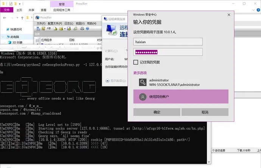Click the 确定 button
The width and height of the screenshot is (261, 168).
coord(157,112)
